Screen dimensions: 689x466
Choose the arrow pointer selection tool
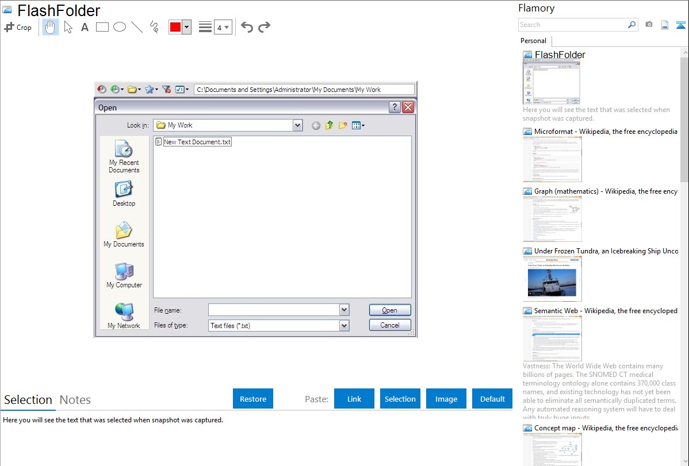click(x=68, y=27)
